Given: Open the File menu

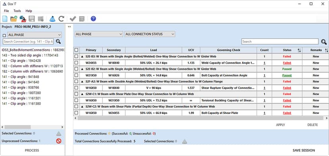Looking at the screenshot, I should point(6,11).
